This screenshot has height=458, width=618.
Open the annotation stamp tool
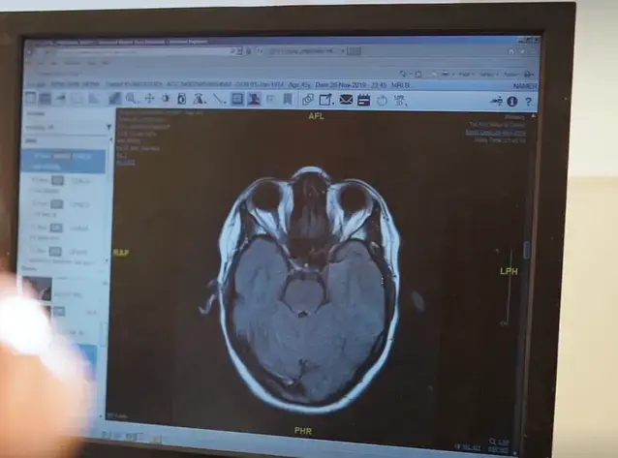199,99
